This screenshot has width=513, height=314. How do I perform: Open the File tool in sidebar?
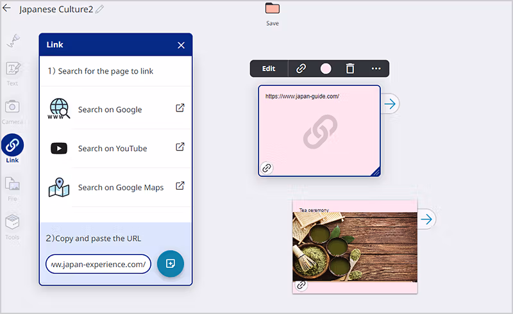click(13, 186)
